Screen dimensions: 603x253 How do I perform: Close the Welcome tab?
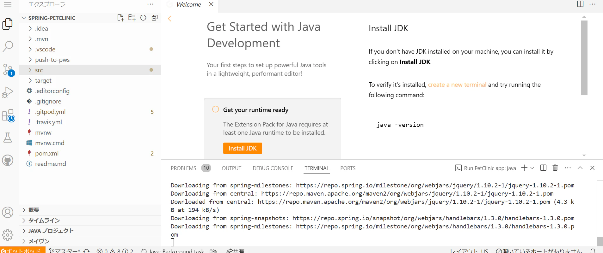point(211,4)
